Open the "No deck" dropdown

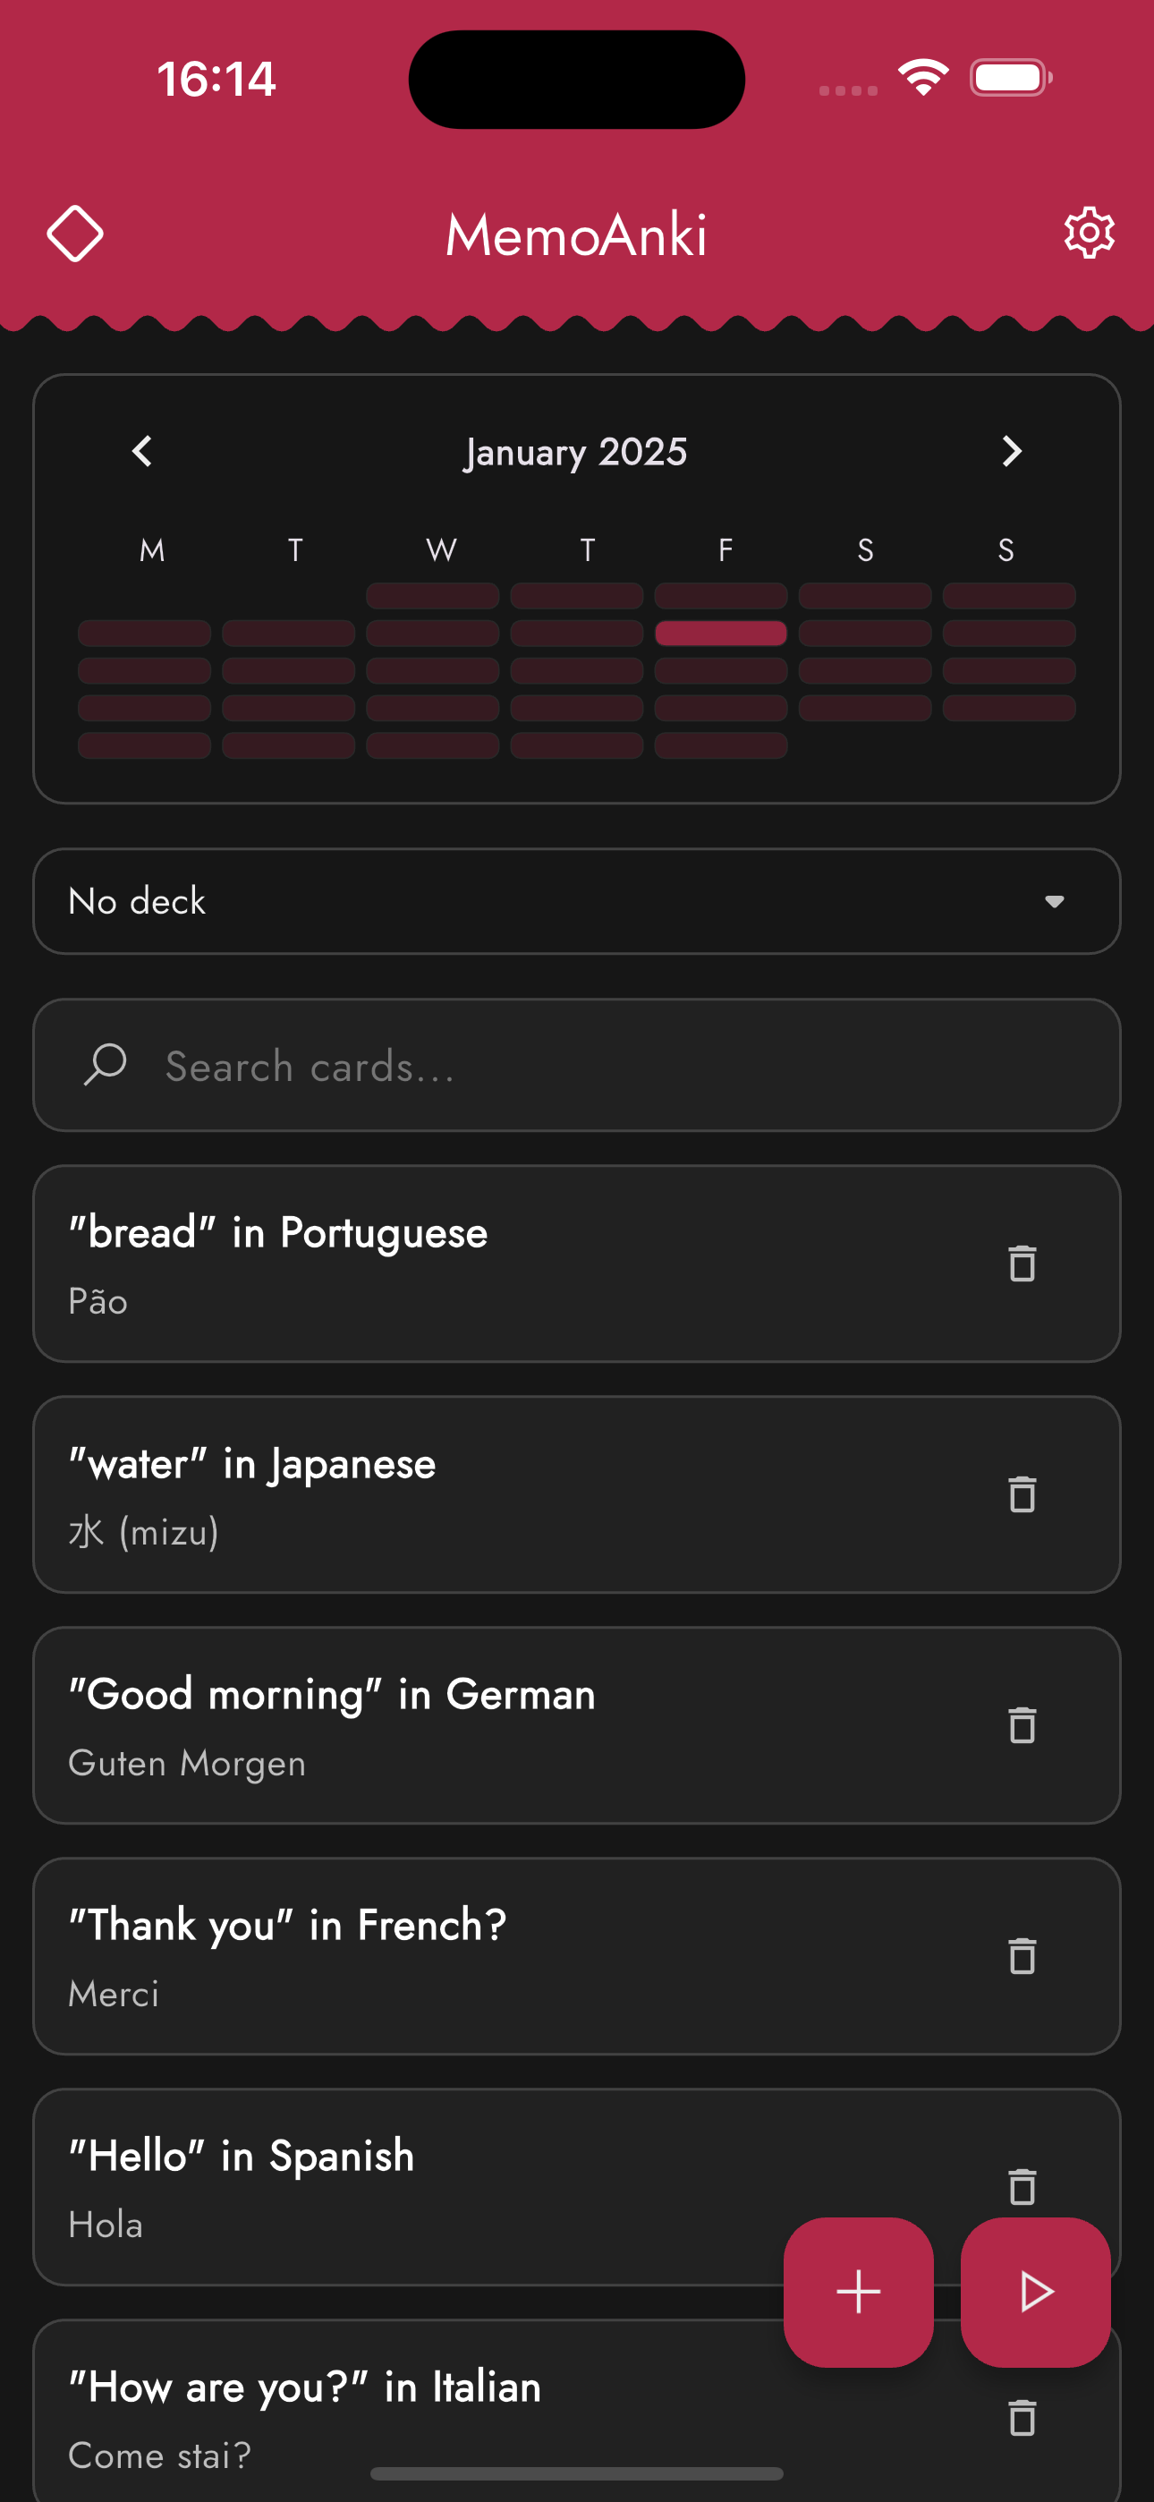point(577,901)
